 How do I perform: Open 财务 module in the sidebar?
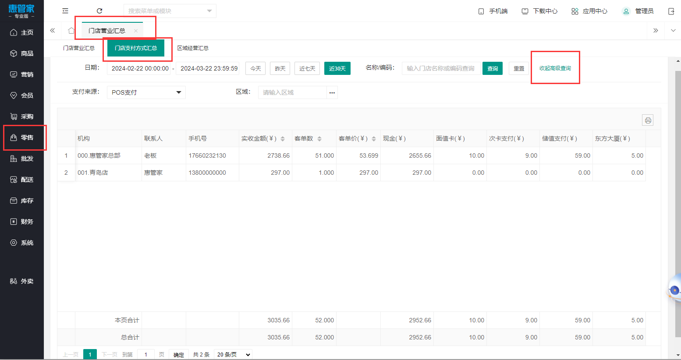22,222
